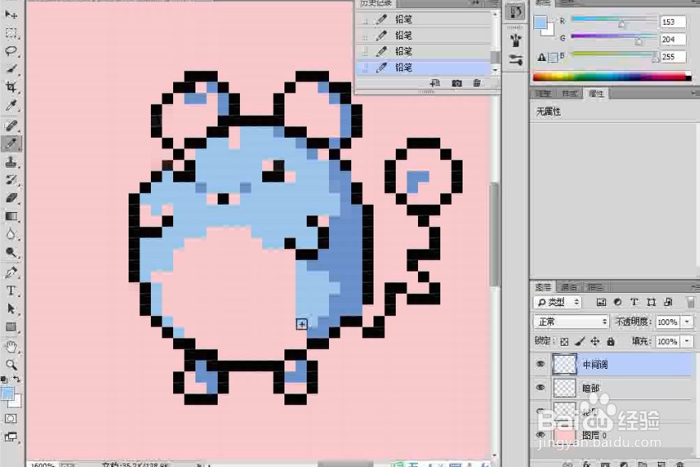
Task: Select the Eyedropper tool
Action: (11, 106)
